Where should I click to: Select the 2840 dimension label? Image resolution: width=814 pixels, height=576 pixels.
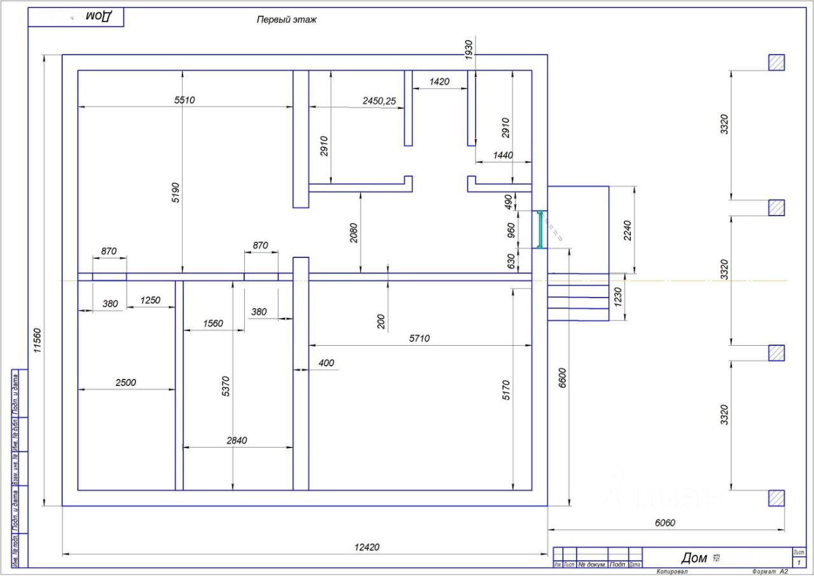(x=237, y=440)
